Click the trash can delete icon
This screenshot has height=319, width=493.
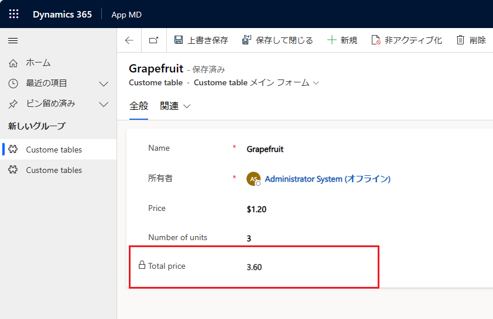pos(460,40)
